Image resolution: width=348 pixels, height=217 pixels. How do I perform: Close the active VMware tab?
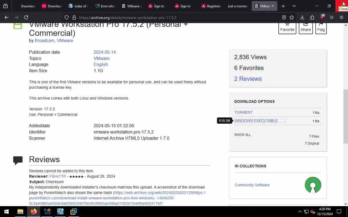tap(273, 6)
